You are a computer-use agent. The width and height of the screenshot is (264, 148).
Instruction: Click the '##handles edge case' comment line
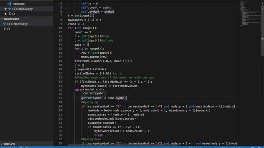coord(115,77)
